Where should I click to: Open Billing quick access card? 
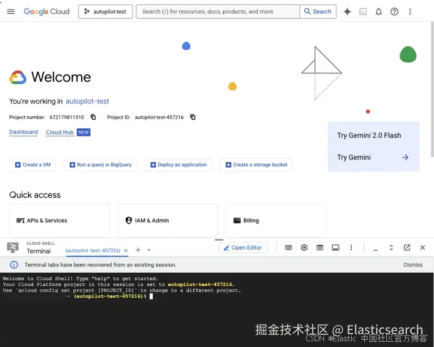click(276, 220)
